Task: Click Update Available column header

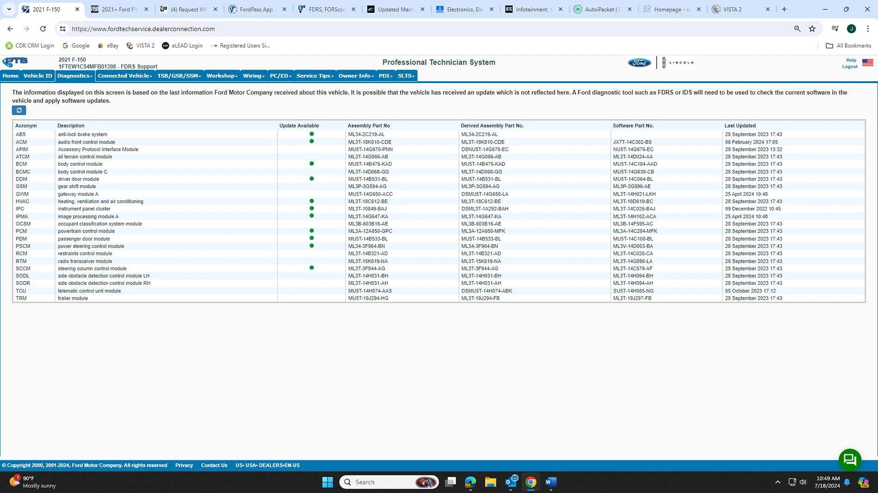Action: coord(299,126)
